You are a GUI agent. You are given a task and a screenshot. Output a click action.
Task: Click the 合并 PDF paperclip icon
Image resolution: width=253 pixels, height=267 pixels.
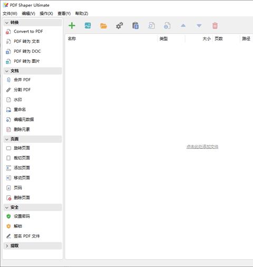coord(8,80)
